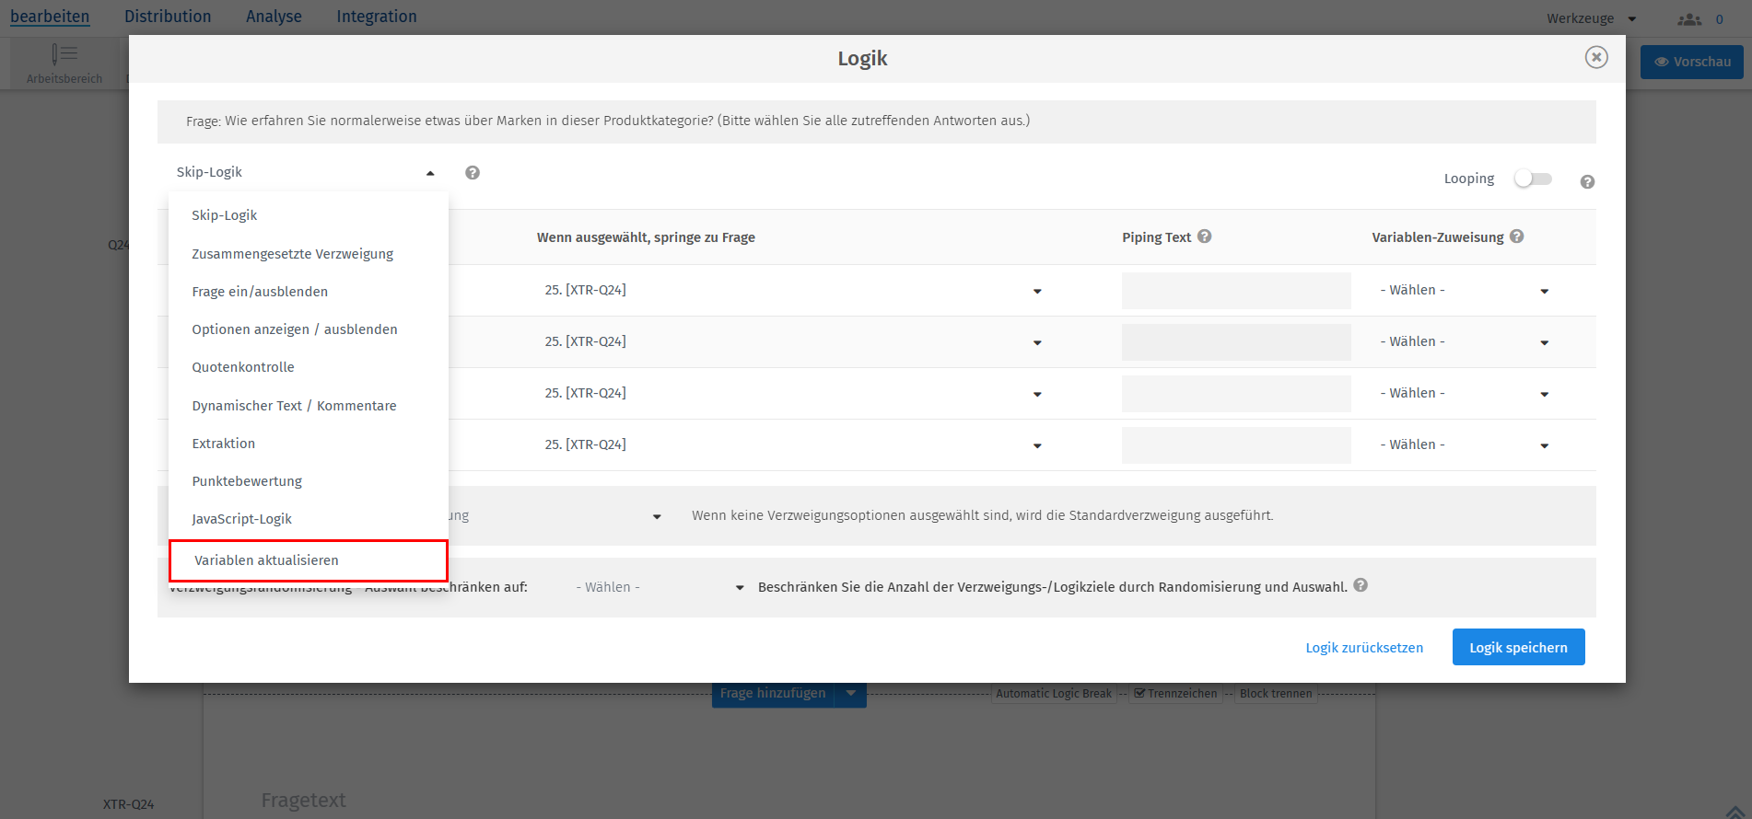Click Logik zurücksetzen link
Screen dimensions: 1752x819
(1364, 648)
